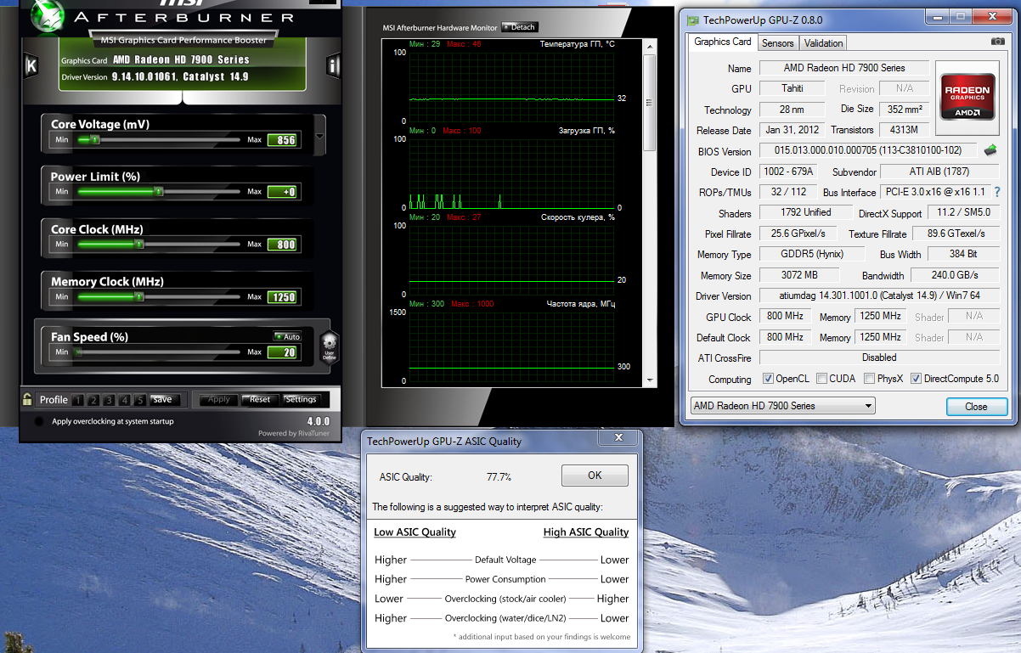This screenshot has width=1021, height=653.
Task: Switch to the Sensors tab in GPU-Z
Action: [x=777, y=43]
